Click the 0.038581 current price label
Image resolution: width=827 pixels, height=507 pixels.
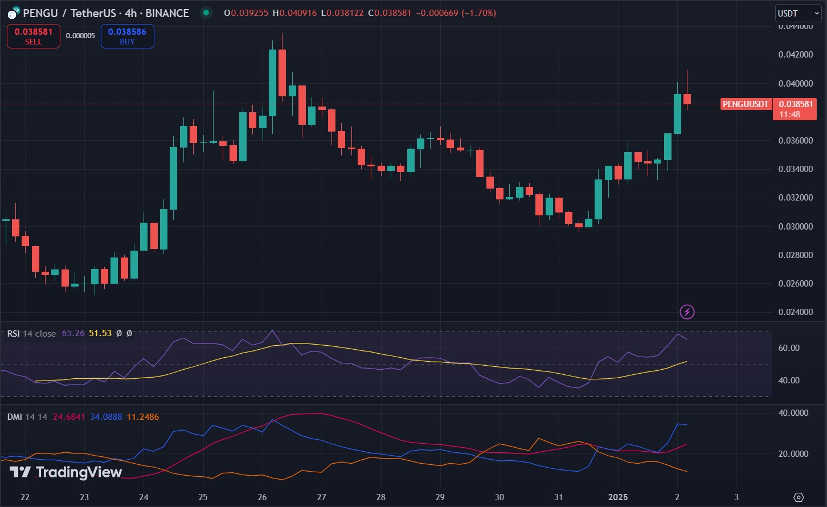[x=795, y=104]
